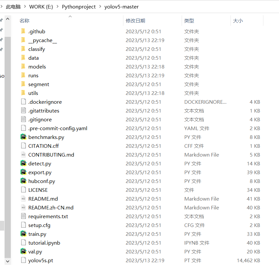
Task: Go to 此电脑 in the breadcrumb
Action: [13, 7]
